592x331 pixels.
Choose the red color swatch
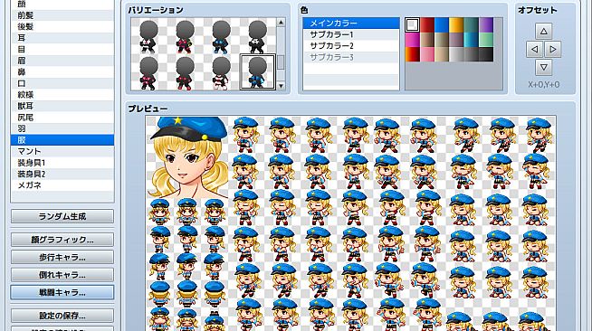426,25
